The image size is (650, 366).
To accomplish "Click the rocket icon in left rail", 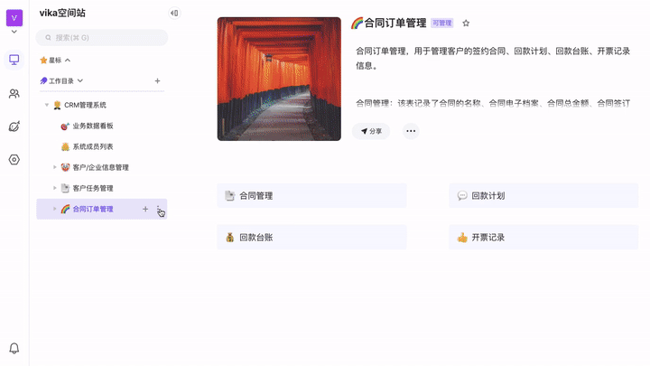I will coord(14,127).
